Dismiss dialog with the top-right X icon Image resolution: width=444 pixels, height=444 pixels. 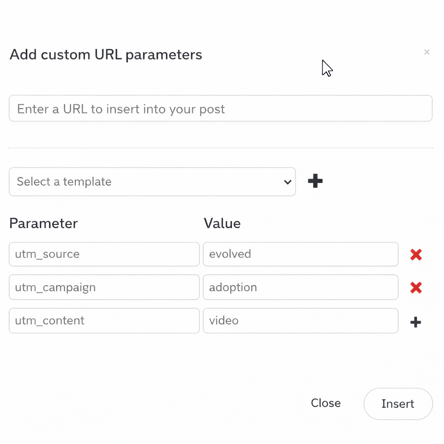(427, 52)
